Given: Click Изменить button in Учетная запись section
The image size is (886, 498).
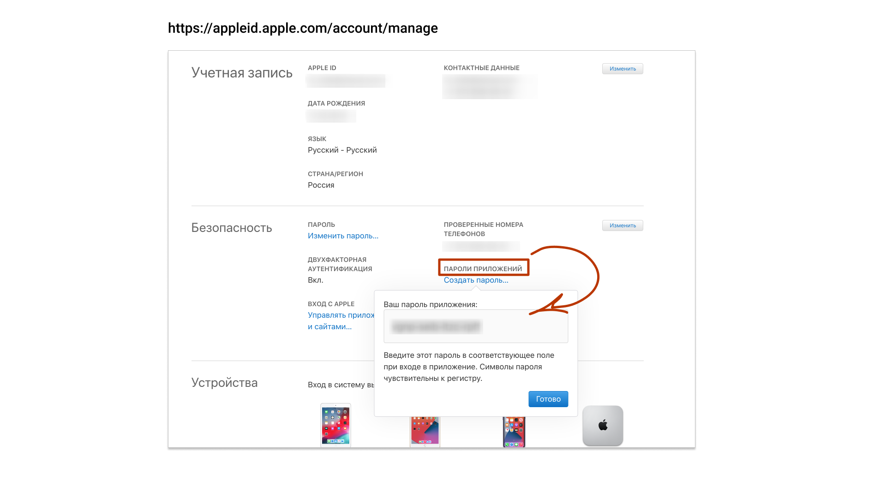Looking at the screenshot, I should (623, 69).
